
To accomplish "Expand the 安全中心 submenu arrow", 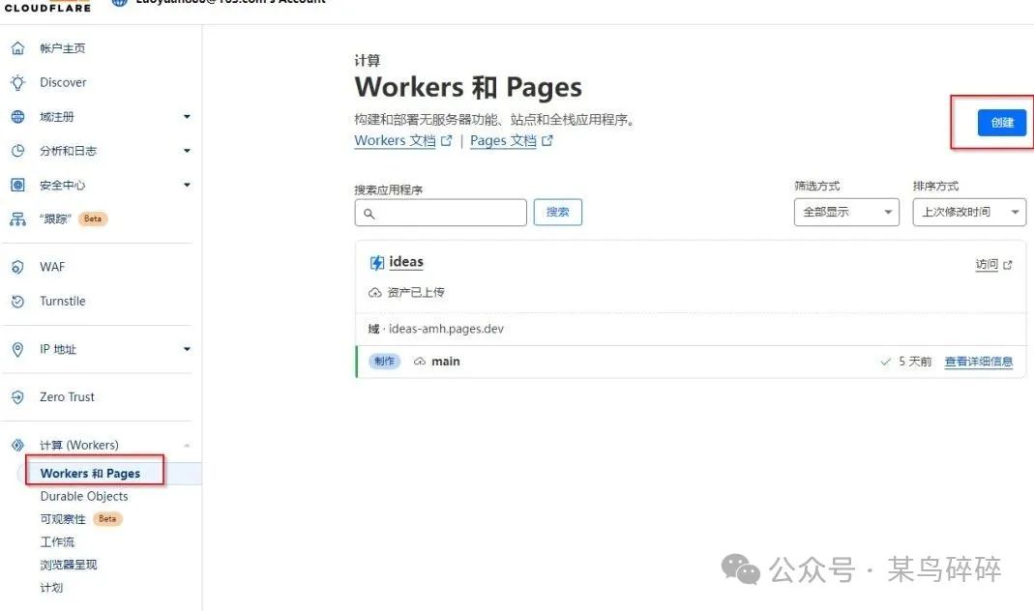I will click(187, 185).
